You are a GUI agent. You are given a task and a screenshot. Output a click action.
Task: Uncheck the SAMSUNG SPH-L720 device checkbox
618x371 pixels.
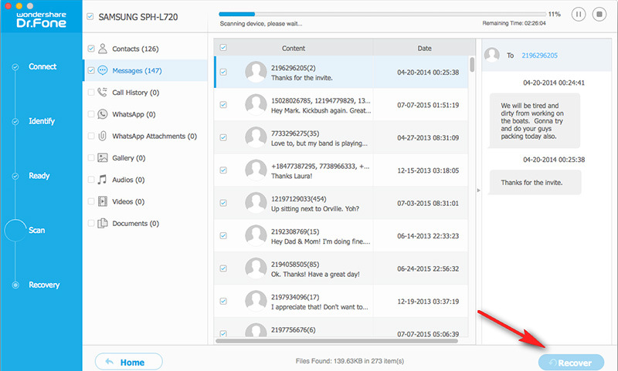coord(90,16)
